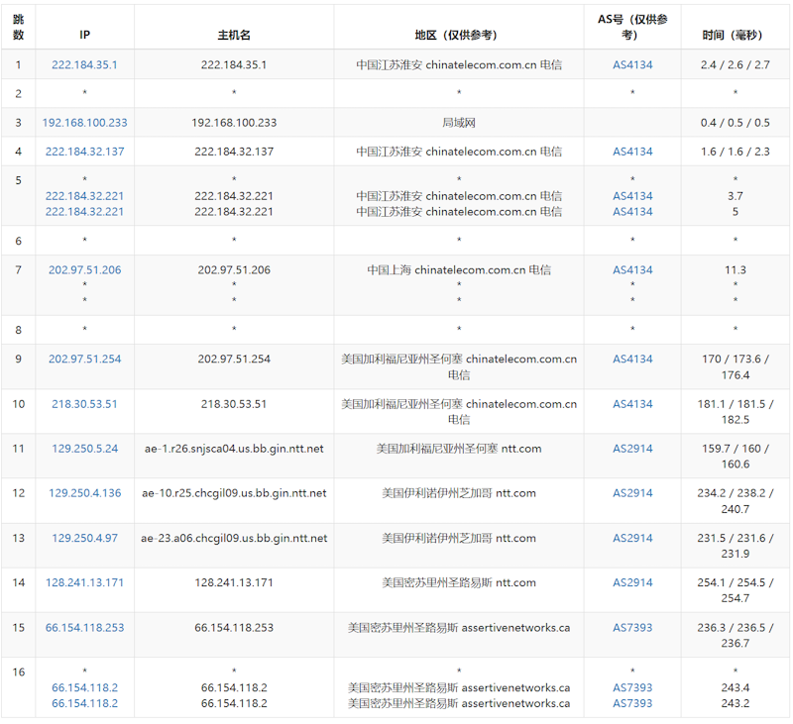Image resolution: width=793 pixels, height=724 pixels.
Task: Select the time value 236.3 / 236.5 / 236.7
Action: (736, 635)
